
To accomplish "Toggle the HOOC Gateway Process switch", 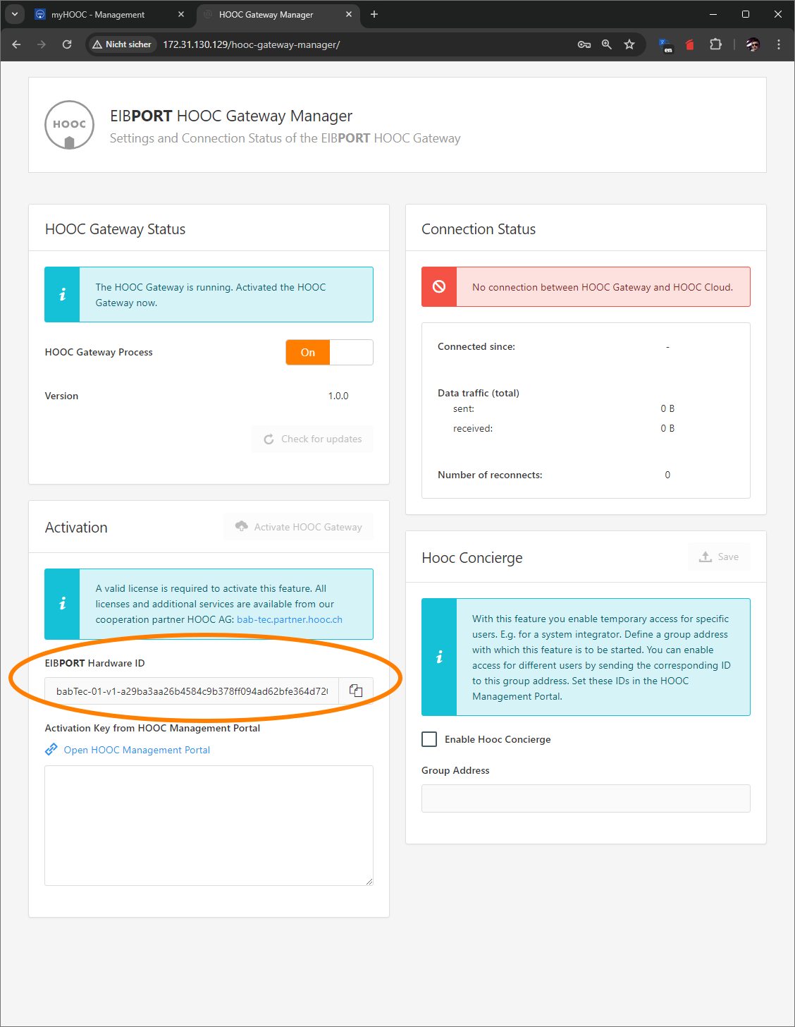I will click(329, 353).
